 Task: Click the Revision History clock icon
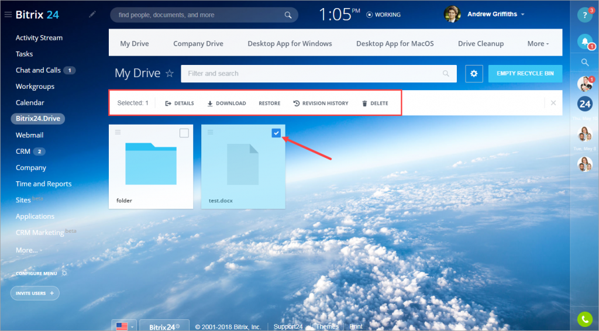tap(297, 103)
